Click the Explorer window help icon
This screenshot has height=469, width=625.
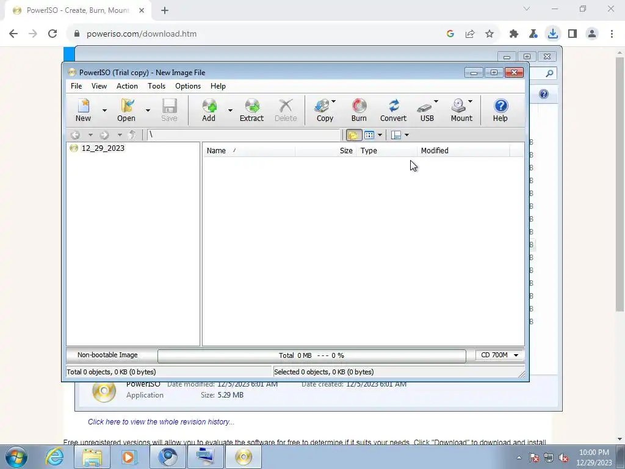544,94
